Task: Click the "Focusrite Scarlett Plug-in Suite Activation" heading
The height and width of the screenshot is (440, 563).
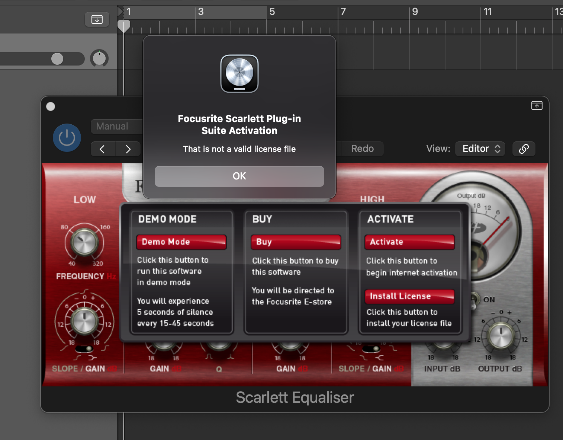Action: click(x=239, y=125)
